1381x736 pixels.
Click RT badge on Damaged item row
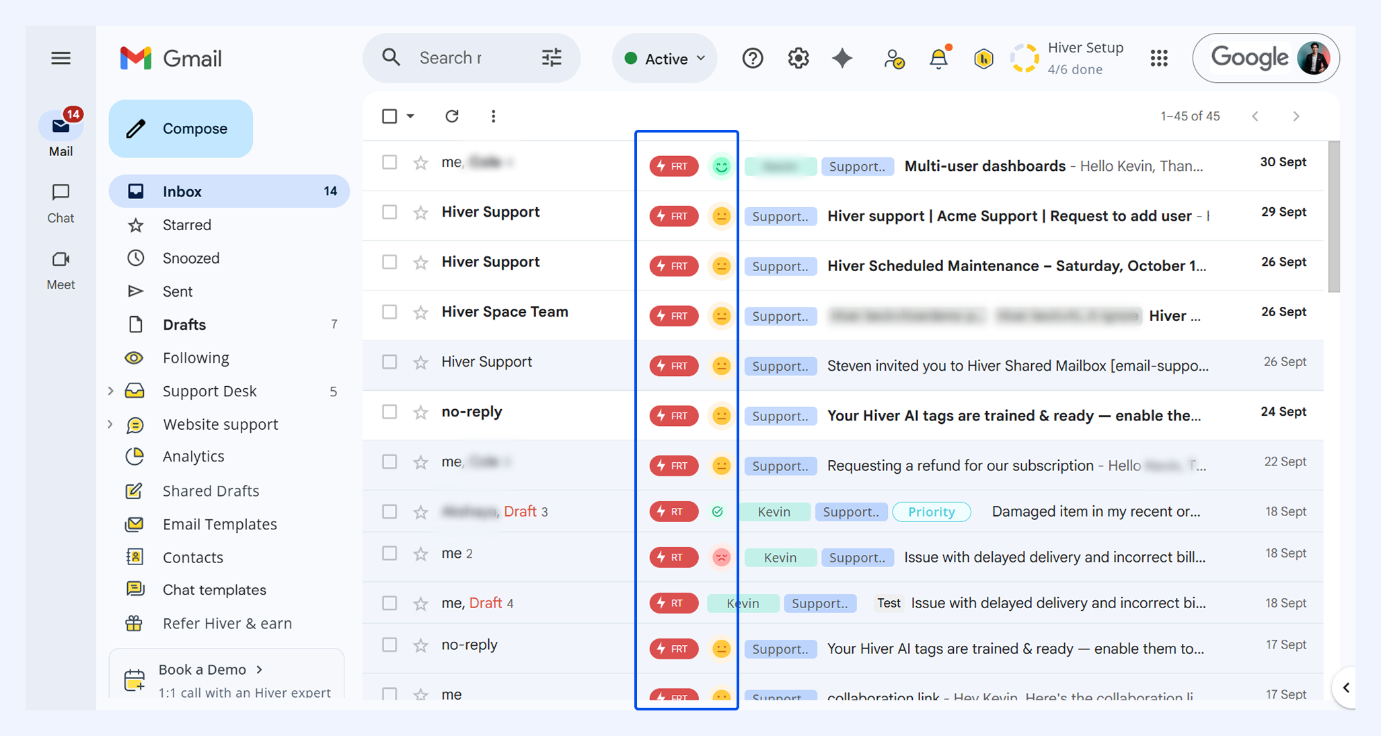pyautogui.click(x=674, y=511)
